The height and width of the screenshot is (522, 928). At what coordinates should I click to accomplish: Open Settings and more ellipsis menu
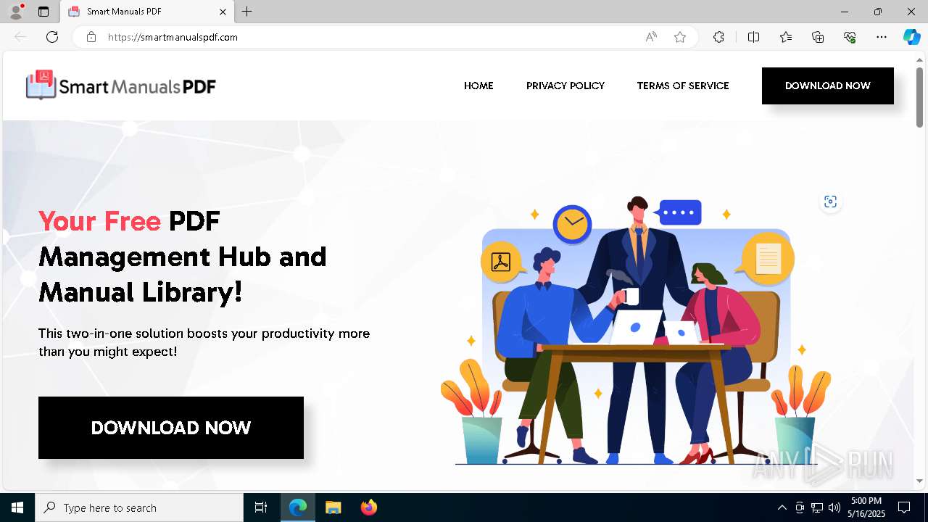click(882, 37)
